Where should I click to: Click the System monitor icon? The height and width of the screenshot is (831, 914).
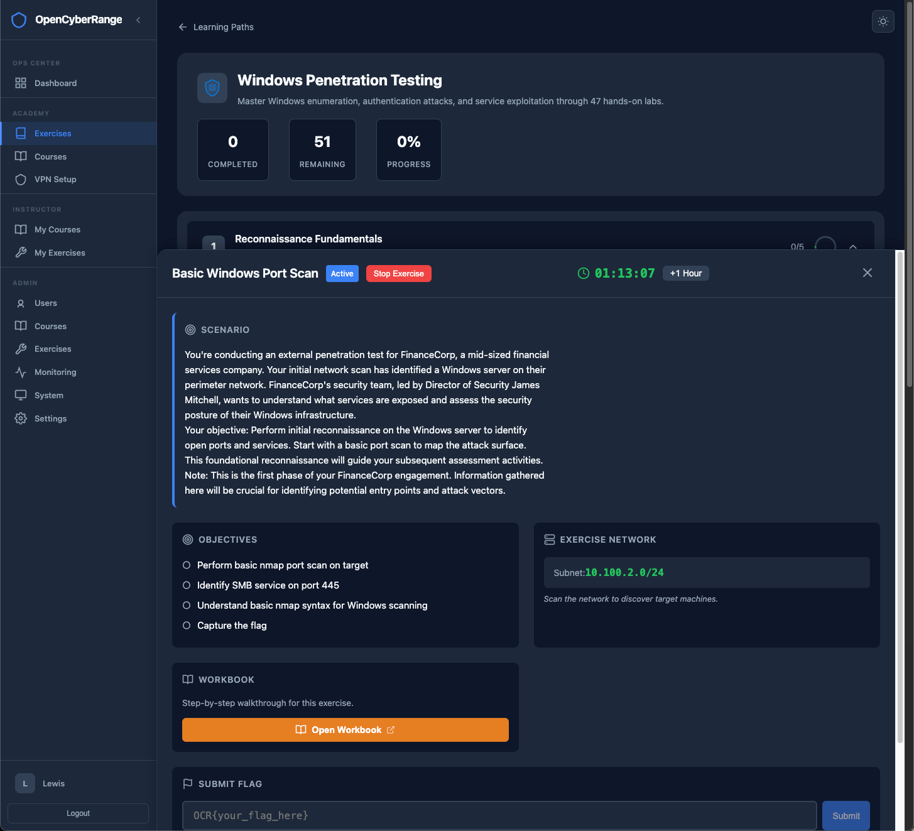tap(21, 396)
